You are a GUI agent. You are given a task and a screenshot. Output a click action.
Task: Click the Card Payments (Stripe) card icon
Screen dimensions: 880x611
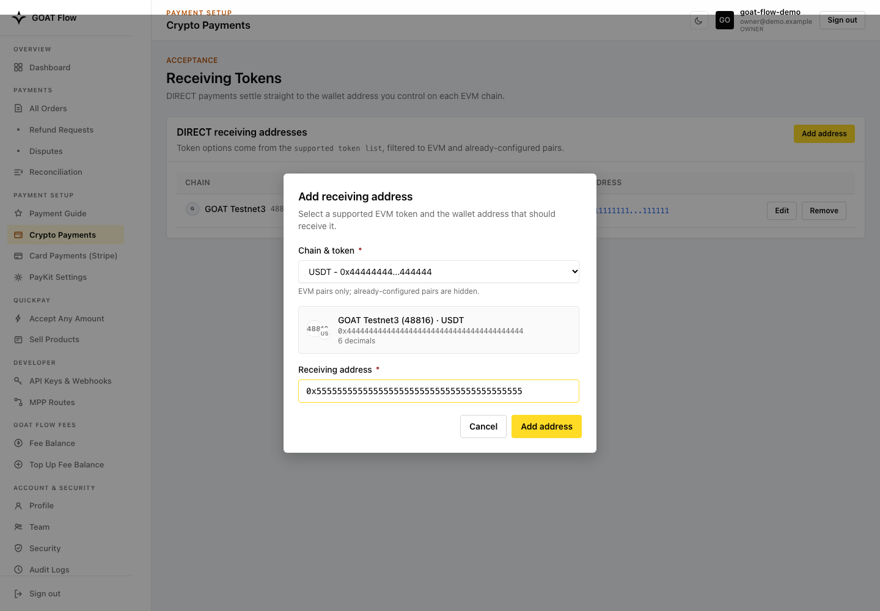click(x=18, y=256)
